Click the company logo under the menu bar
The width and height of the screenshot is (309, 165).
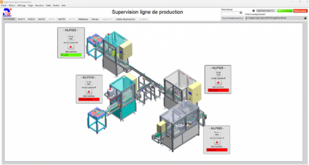(x=7, y=13)
